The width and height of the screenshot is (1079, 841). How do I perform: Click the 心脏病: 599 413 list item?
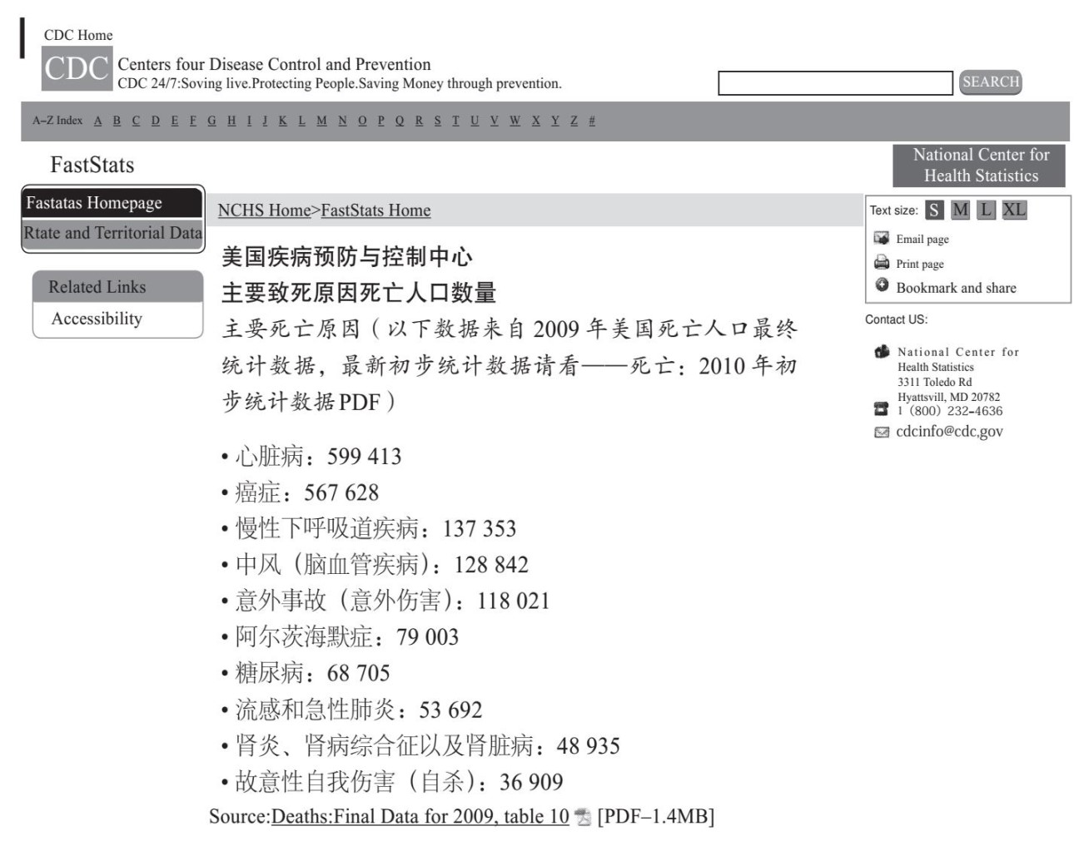(311, 456)
